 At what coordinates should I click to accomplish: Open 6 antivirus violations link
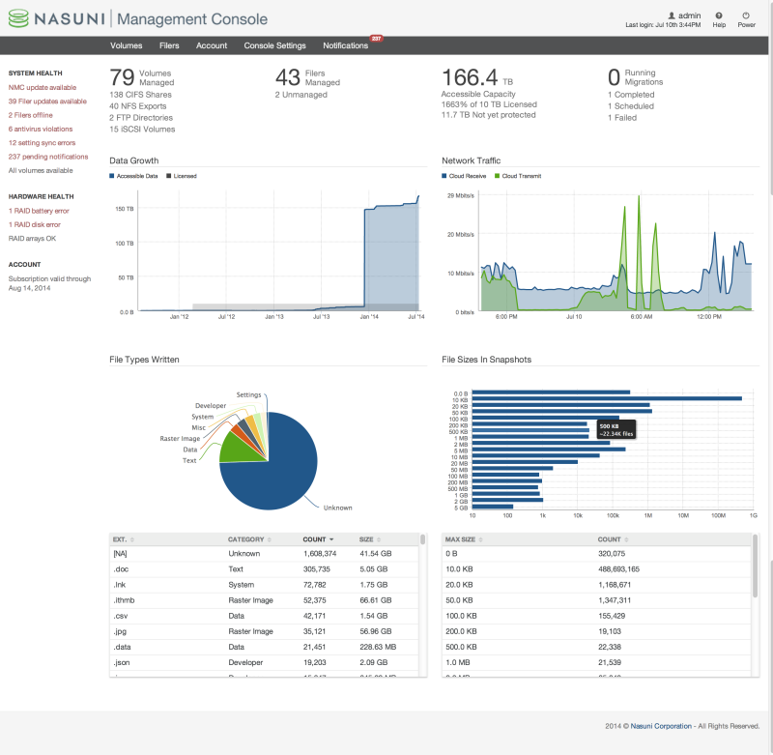[41, 129]
